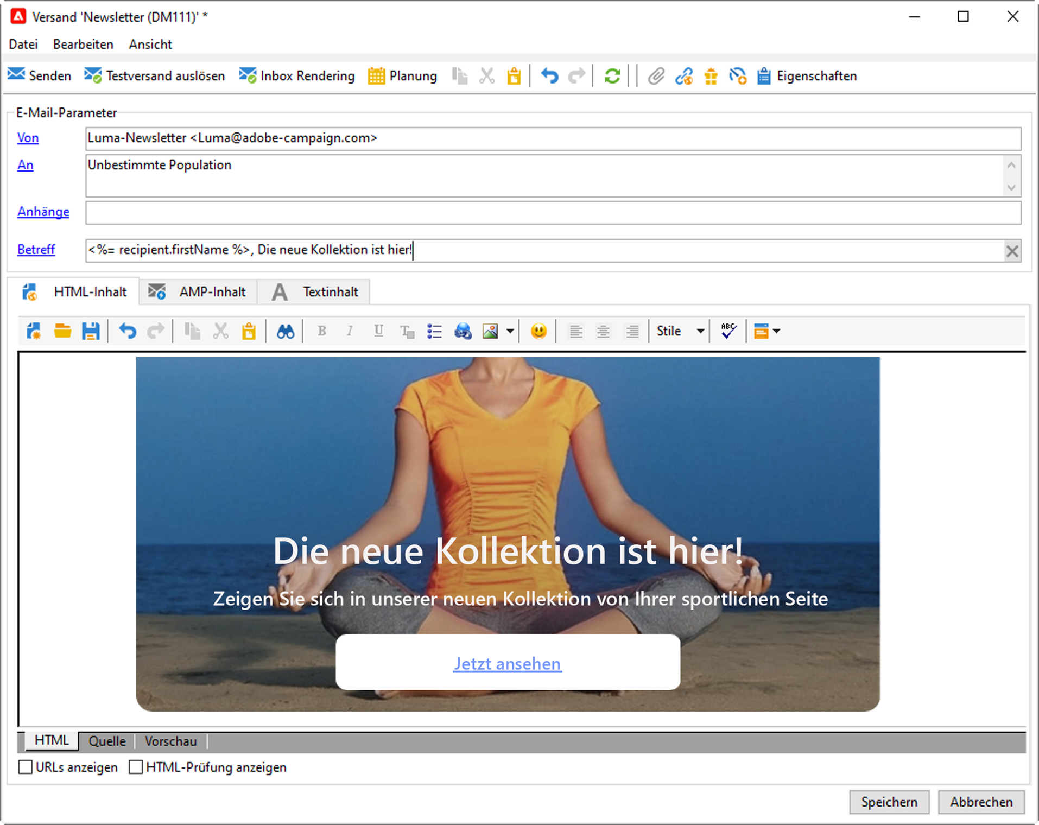The height and width of the screenshot is (825, 1039).
Task: Toggle bold formatting
Action: click(x=321, y=331)
